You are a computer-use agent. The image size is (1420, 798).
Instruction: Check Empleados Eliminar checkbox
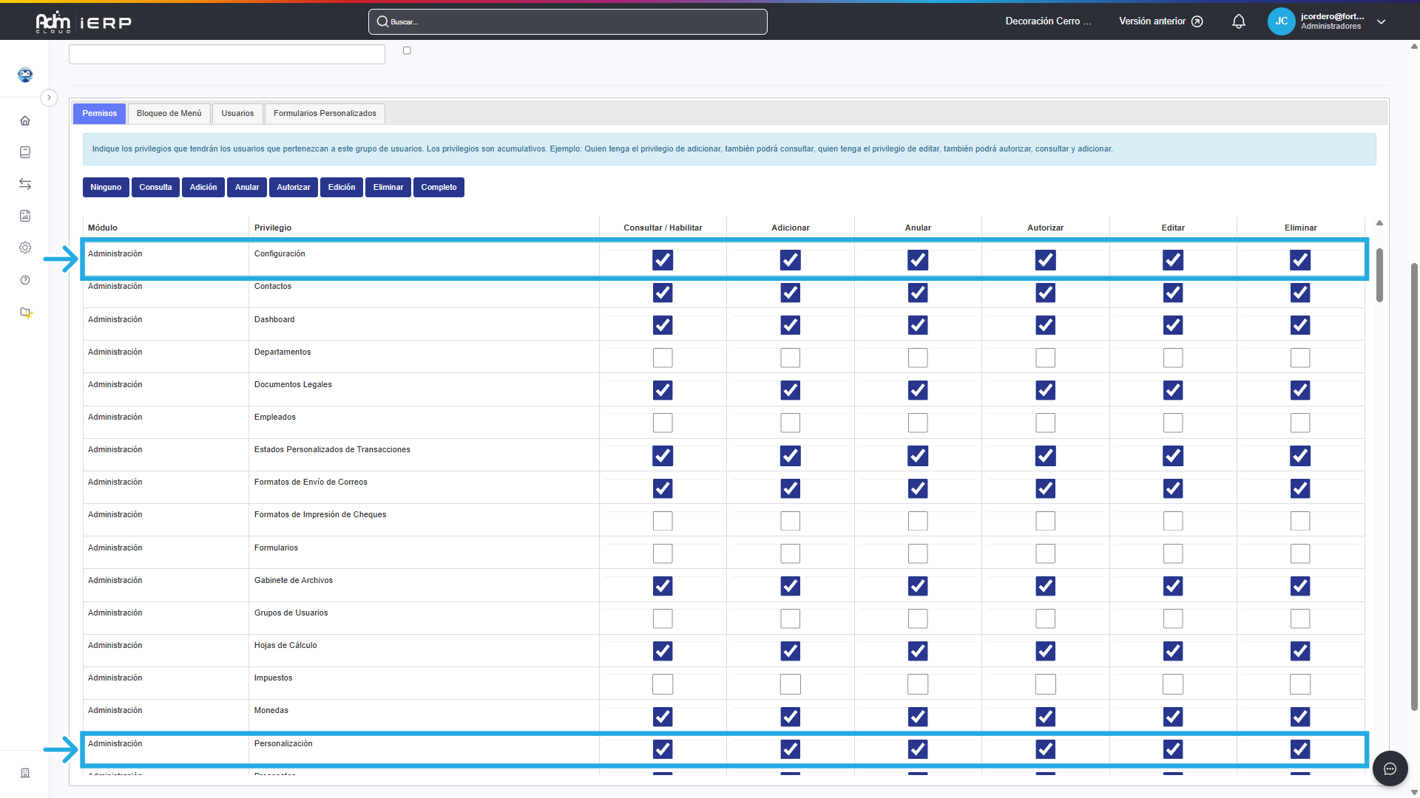coord(1299,423)
